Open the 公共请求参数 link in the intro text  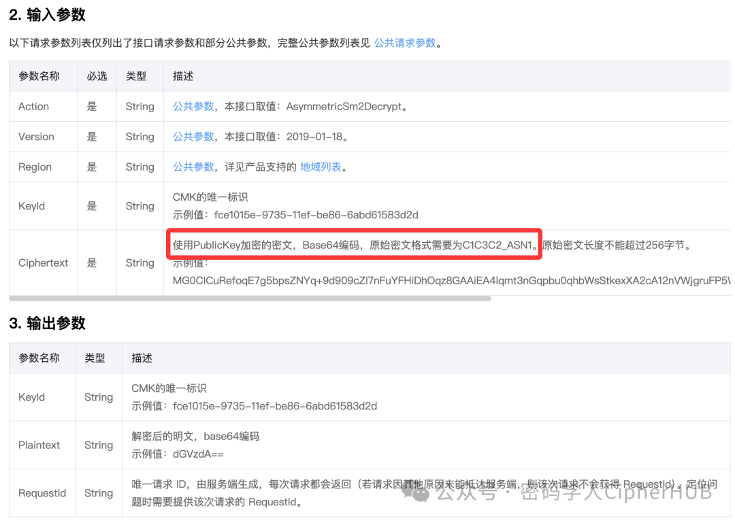[406, 42]
